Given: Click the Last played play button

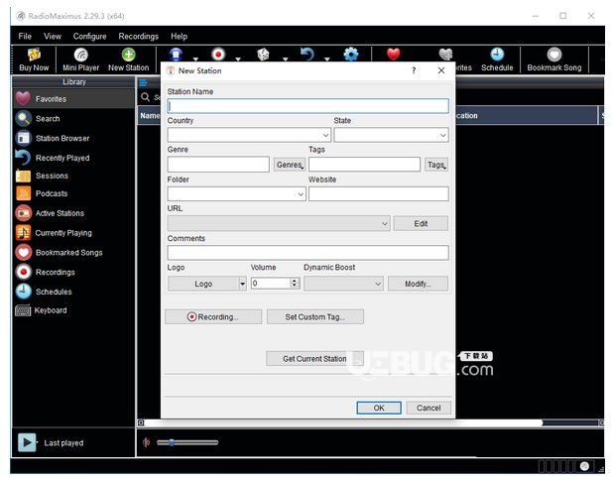Looking at the screenshot, I should click(x=27, y=442).
